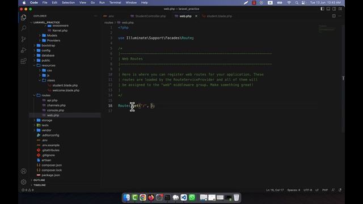Change LF end-of-line sequence

[x=317, y=190]
